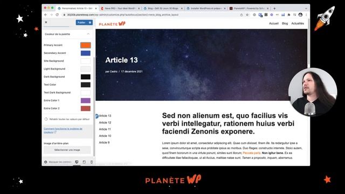Click the preview page scrollbar
The width and height of the screenshot is (345, 194).
tap(308, 42)
